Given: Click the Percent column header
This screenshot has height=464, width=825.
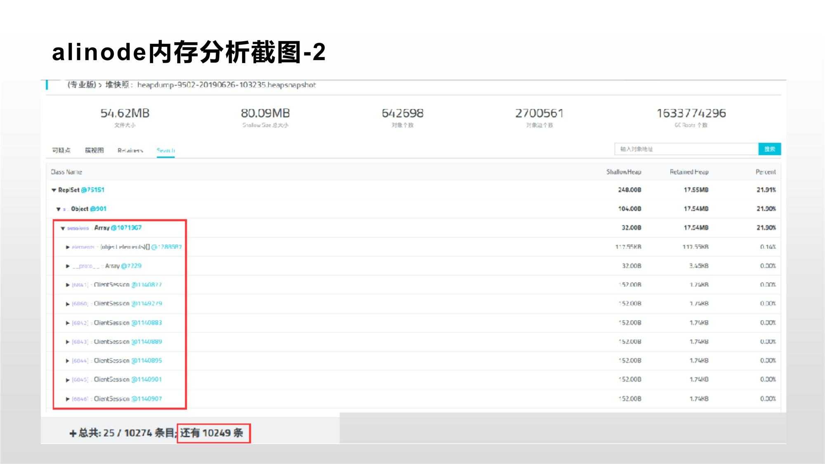Looking at the screenshot, I should click(x=766, y=172).
